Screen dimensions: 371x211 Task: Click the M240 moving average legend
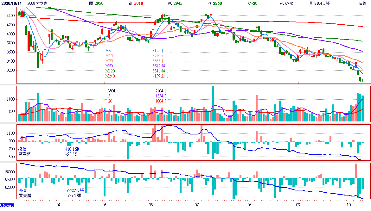tap(110, 76)
